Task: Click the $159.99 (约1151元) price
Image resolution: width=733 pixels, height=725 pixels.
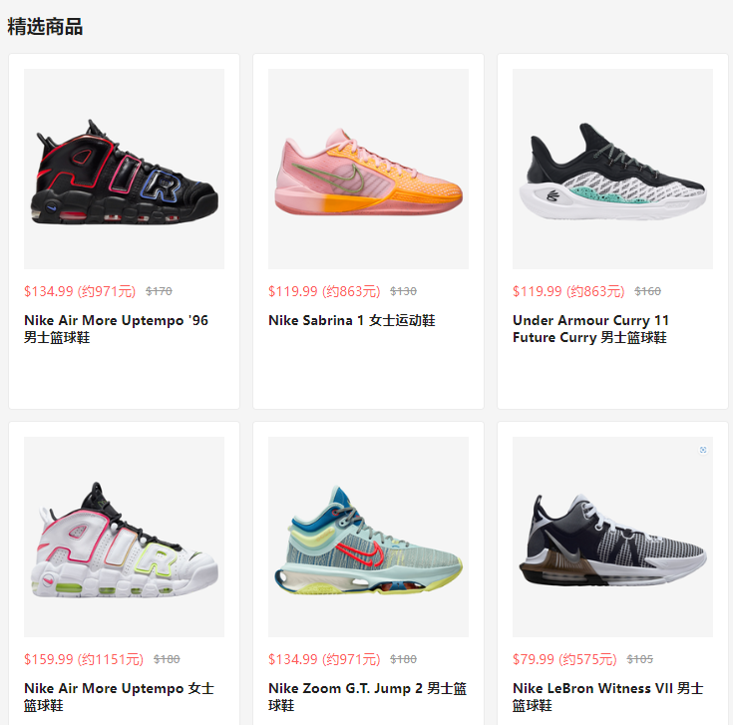Action: 84,659
